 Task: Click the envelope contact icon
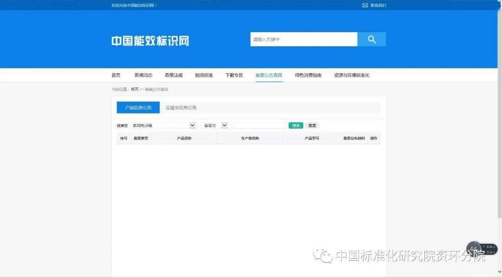point(365,5)
